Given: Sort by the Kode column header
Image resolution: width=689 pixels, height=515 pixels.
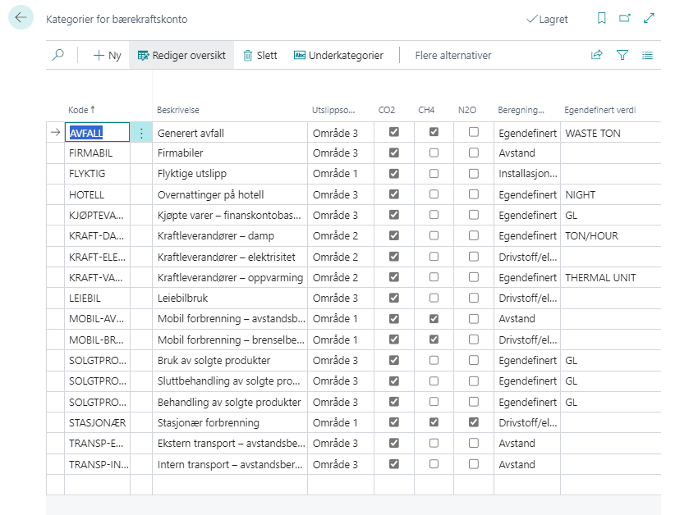Looking at the screenshot, I should 81,110.
